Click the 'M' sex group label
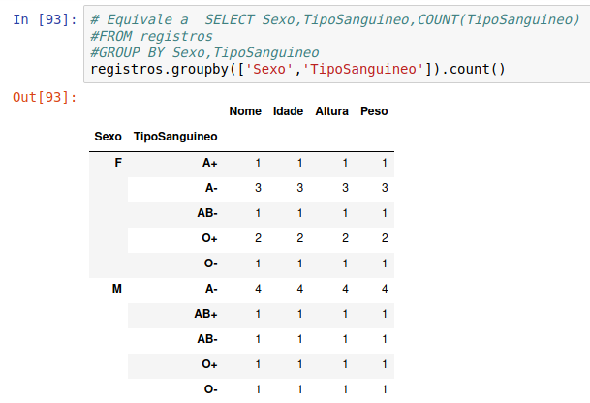 click(x=117, y=289)
